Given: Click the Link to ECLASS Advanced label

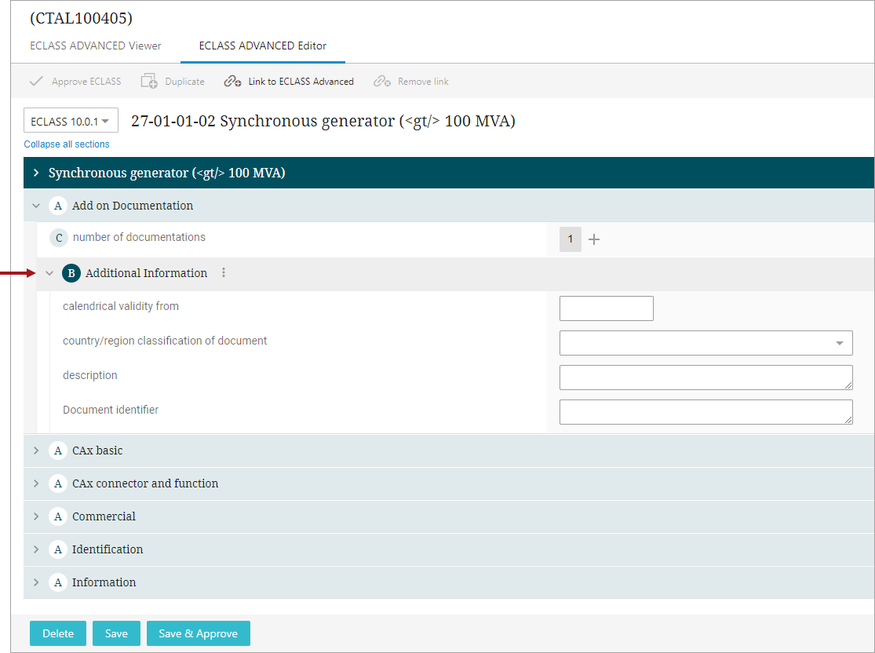Looking at the screenshot, I should tap(301, 82).
